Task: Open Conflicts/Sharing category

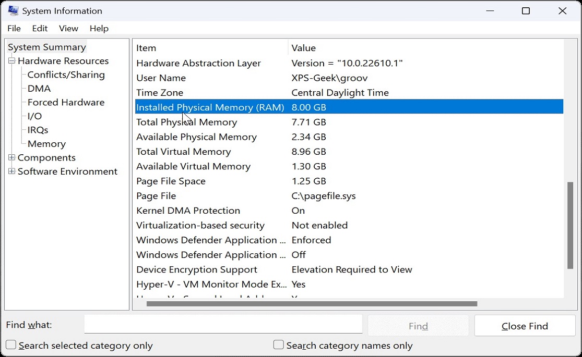Action: (66, 75)
